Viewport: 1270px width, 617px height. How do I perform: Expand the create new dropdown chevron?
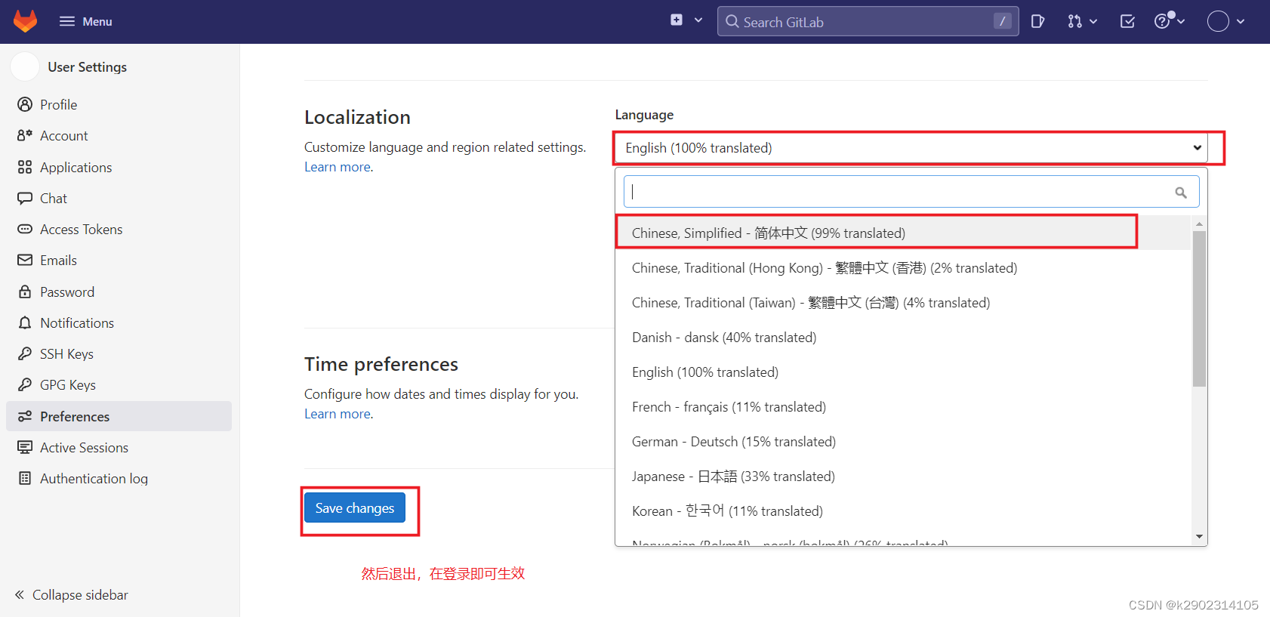coord(698,20)
